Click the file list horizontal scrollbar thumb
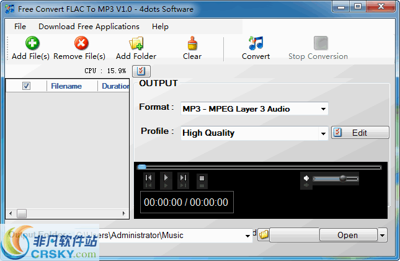This screenshot has width=400, height=261. pos(22,213)
